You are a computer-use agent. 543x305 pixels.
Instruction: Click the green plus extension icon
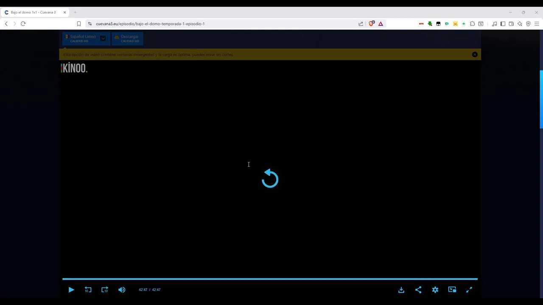point(464,24)
